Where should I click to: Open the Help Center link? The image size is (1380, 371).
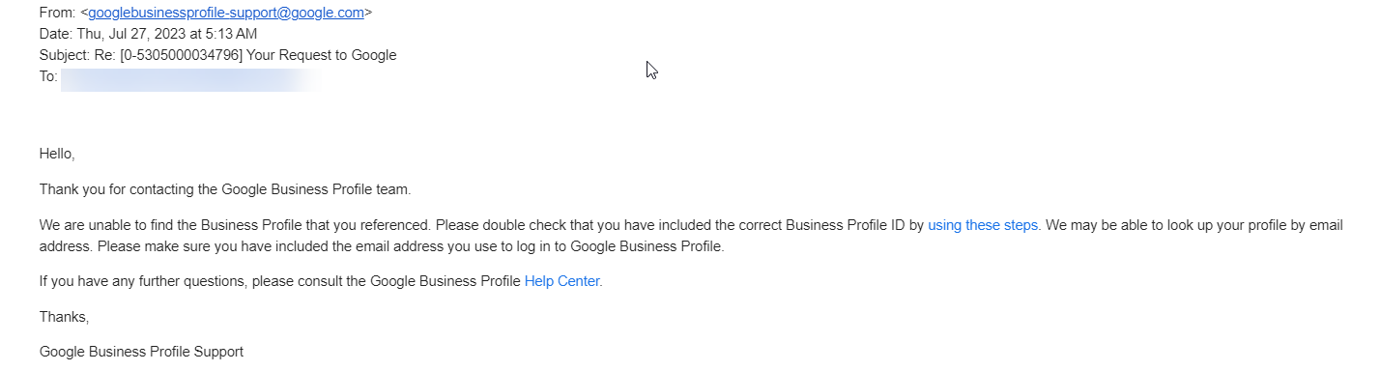[561, 282]
